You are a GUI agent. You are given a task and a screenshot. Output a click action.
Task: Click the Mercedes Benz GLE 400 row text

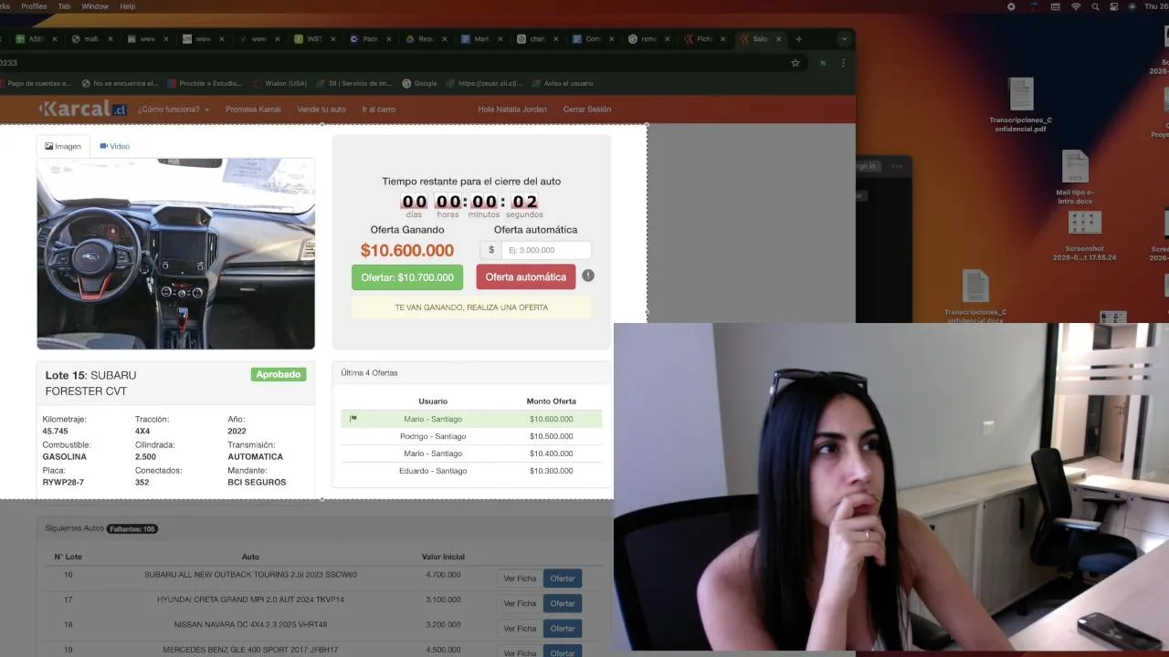pyautogui.click(x=250, y=650)
